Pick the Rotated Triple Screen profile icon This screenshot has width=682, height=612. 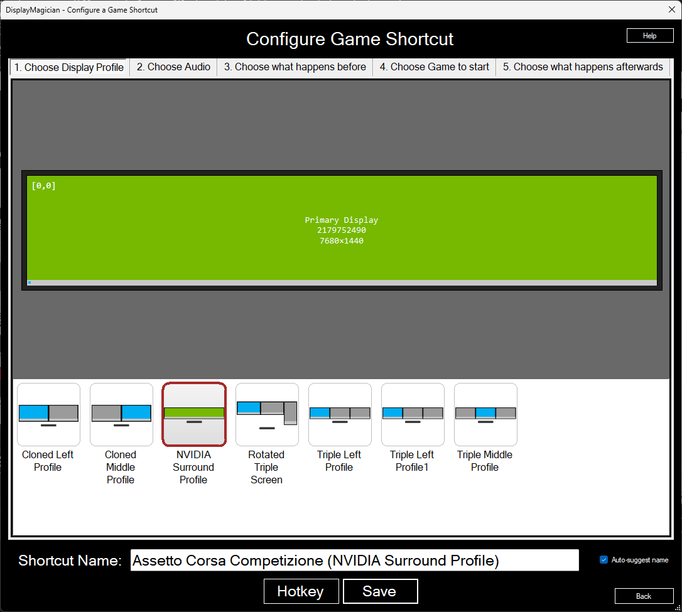click(x=267, y=414)
